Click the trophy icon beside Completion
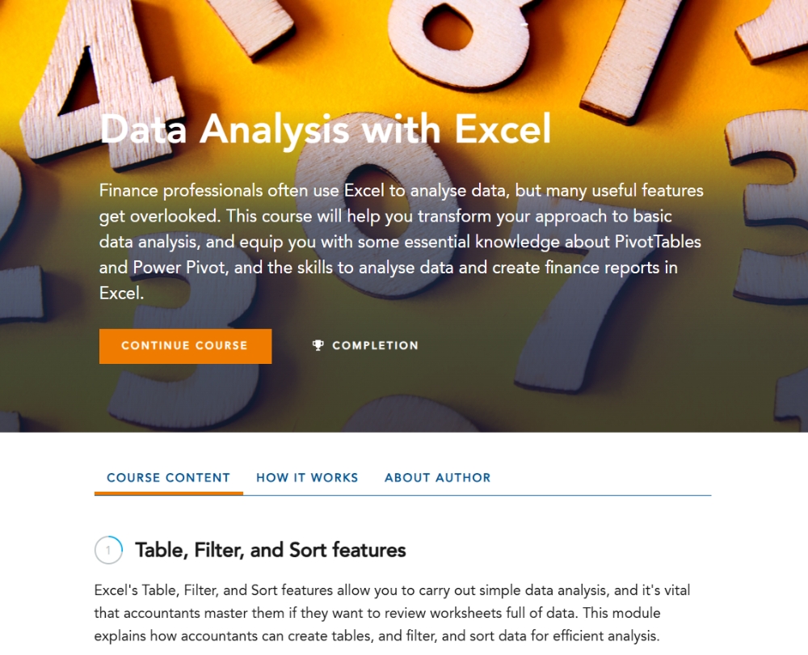808x655 pixels. pyautogui.click(x=318, y=345)
